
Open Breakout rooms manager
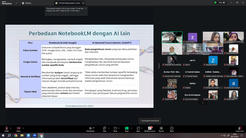click(150, 129)
